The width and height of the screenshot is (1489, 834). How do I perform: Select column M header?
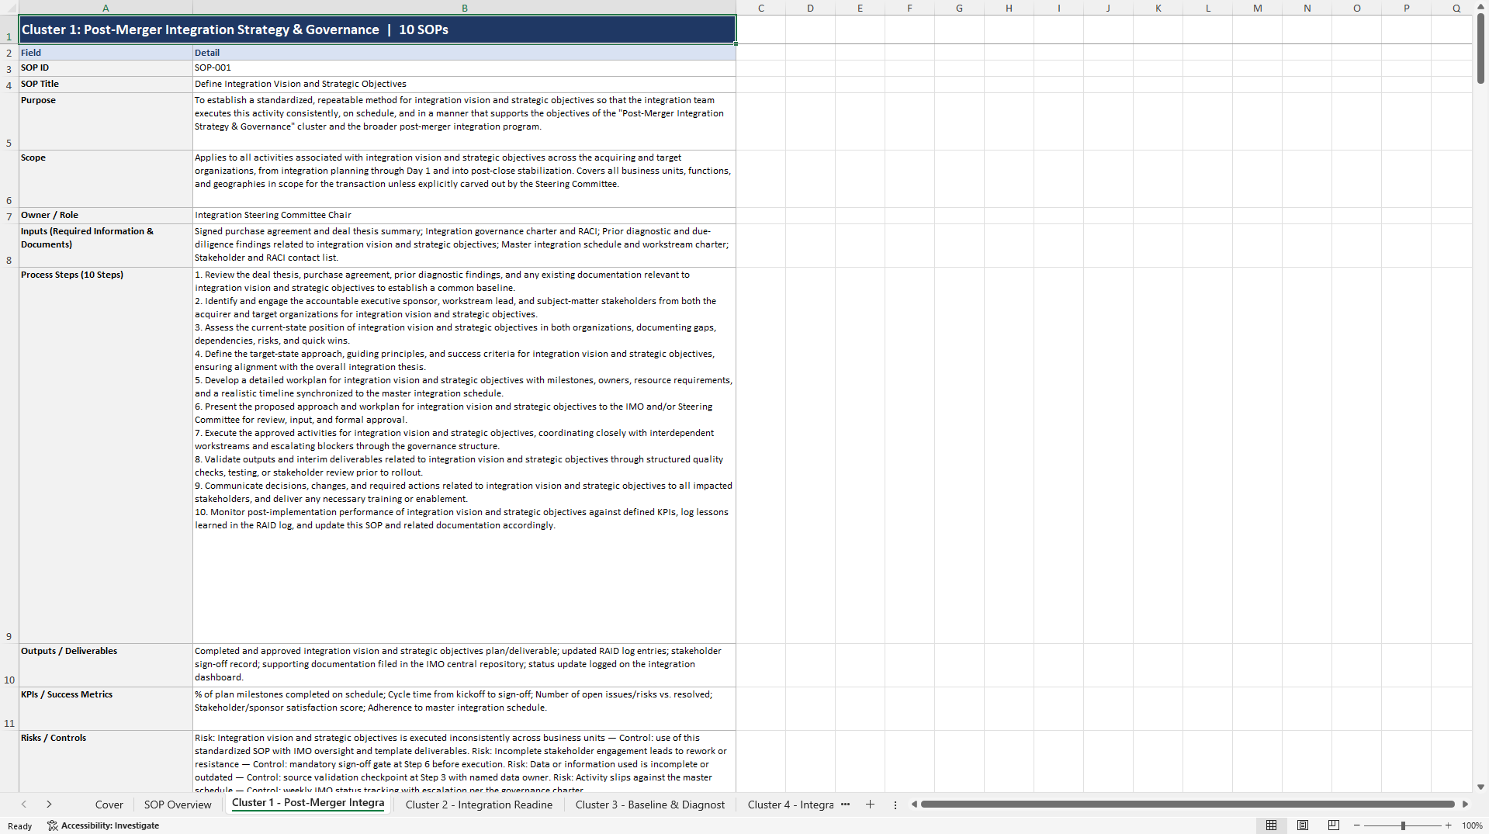(1257, 8)
